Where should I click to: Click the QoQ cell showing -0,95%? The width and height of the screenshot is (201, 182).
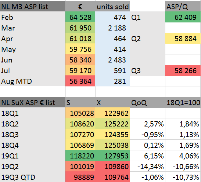pyautogui.click(x=148, y=134)
